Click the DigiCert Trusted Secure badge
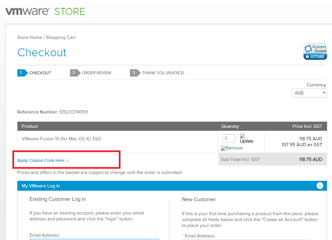Screen dimensions: 332x240 pyautogui.click(x=315, y=51)
